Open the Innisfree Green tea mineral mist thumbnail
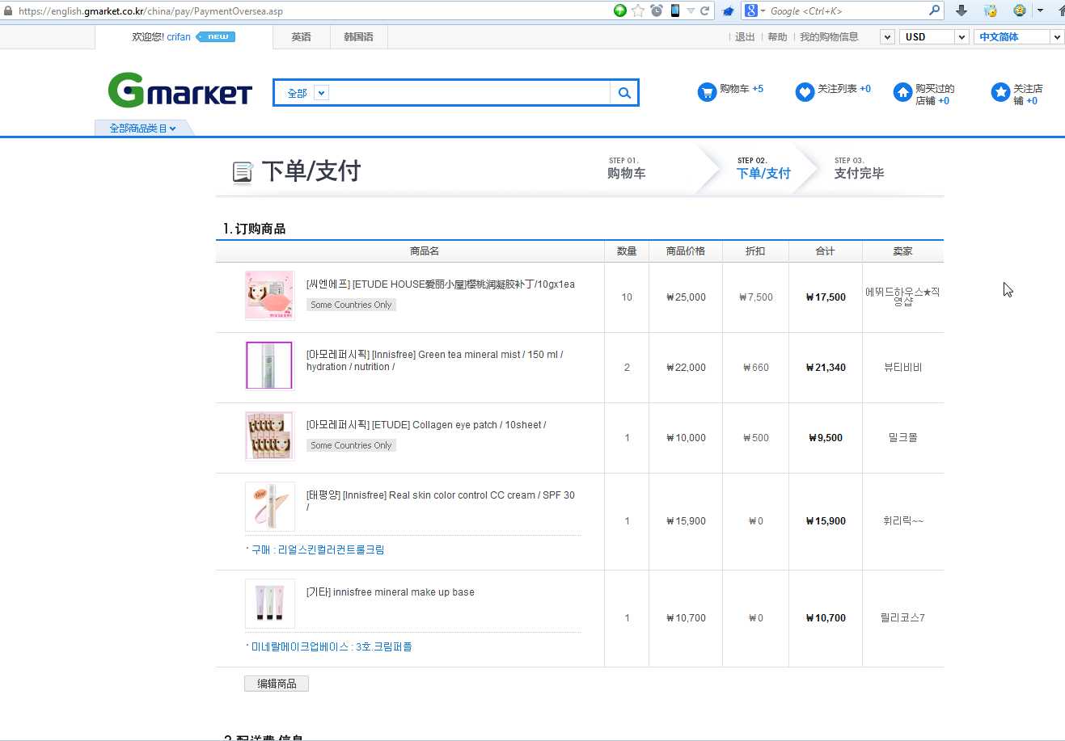Viewport: 1065px width, 741px height. [x=270, y=366]
